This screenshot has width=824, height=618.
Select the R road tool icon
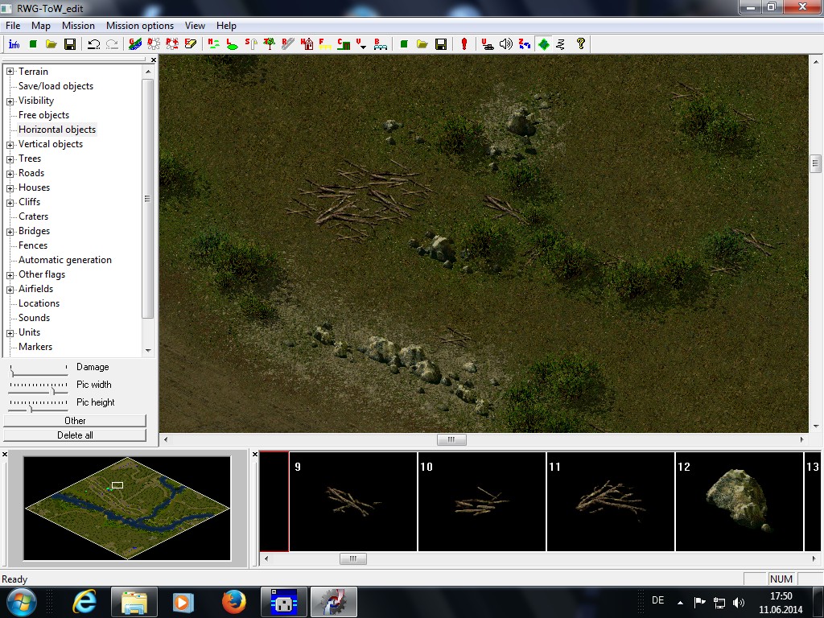tap(287, 44)
